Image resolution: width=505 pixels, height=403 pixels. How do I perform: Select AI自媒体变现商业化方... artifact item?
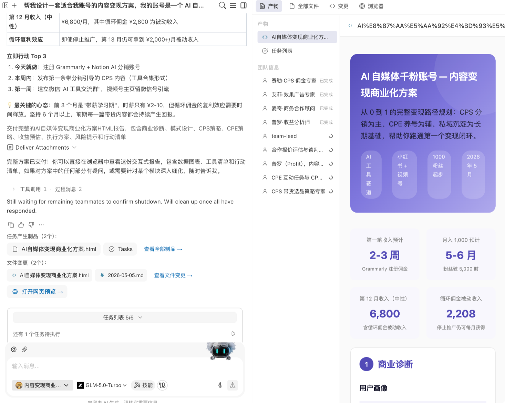(297, 37)
